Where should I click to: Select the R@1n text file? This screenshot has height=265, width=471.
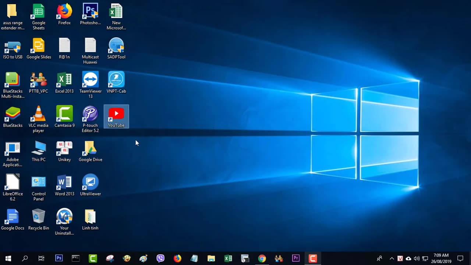pos(64,49)
